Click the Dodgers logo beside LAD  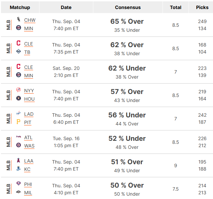point(19,113)
